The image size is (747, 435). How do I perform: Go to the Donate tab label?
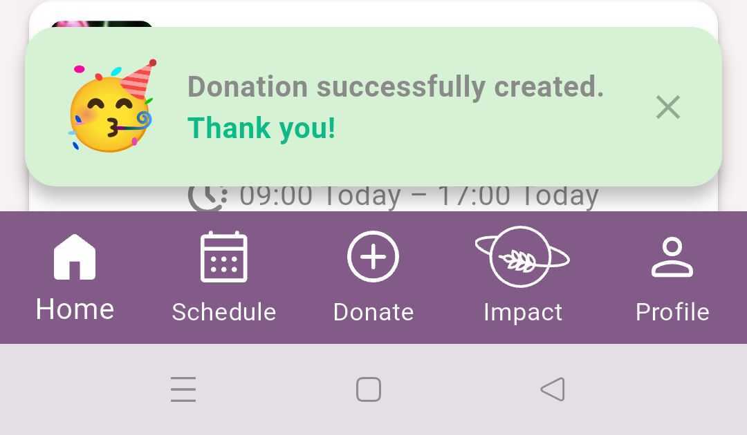pos(373,312)
